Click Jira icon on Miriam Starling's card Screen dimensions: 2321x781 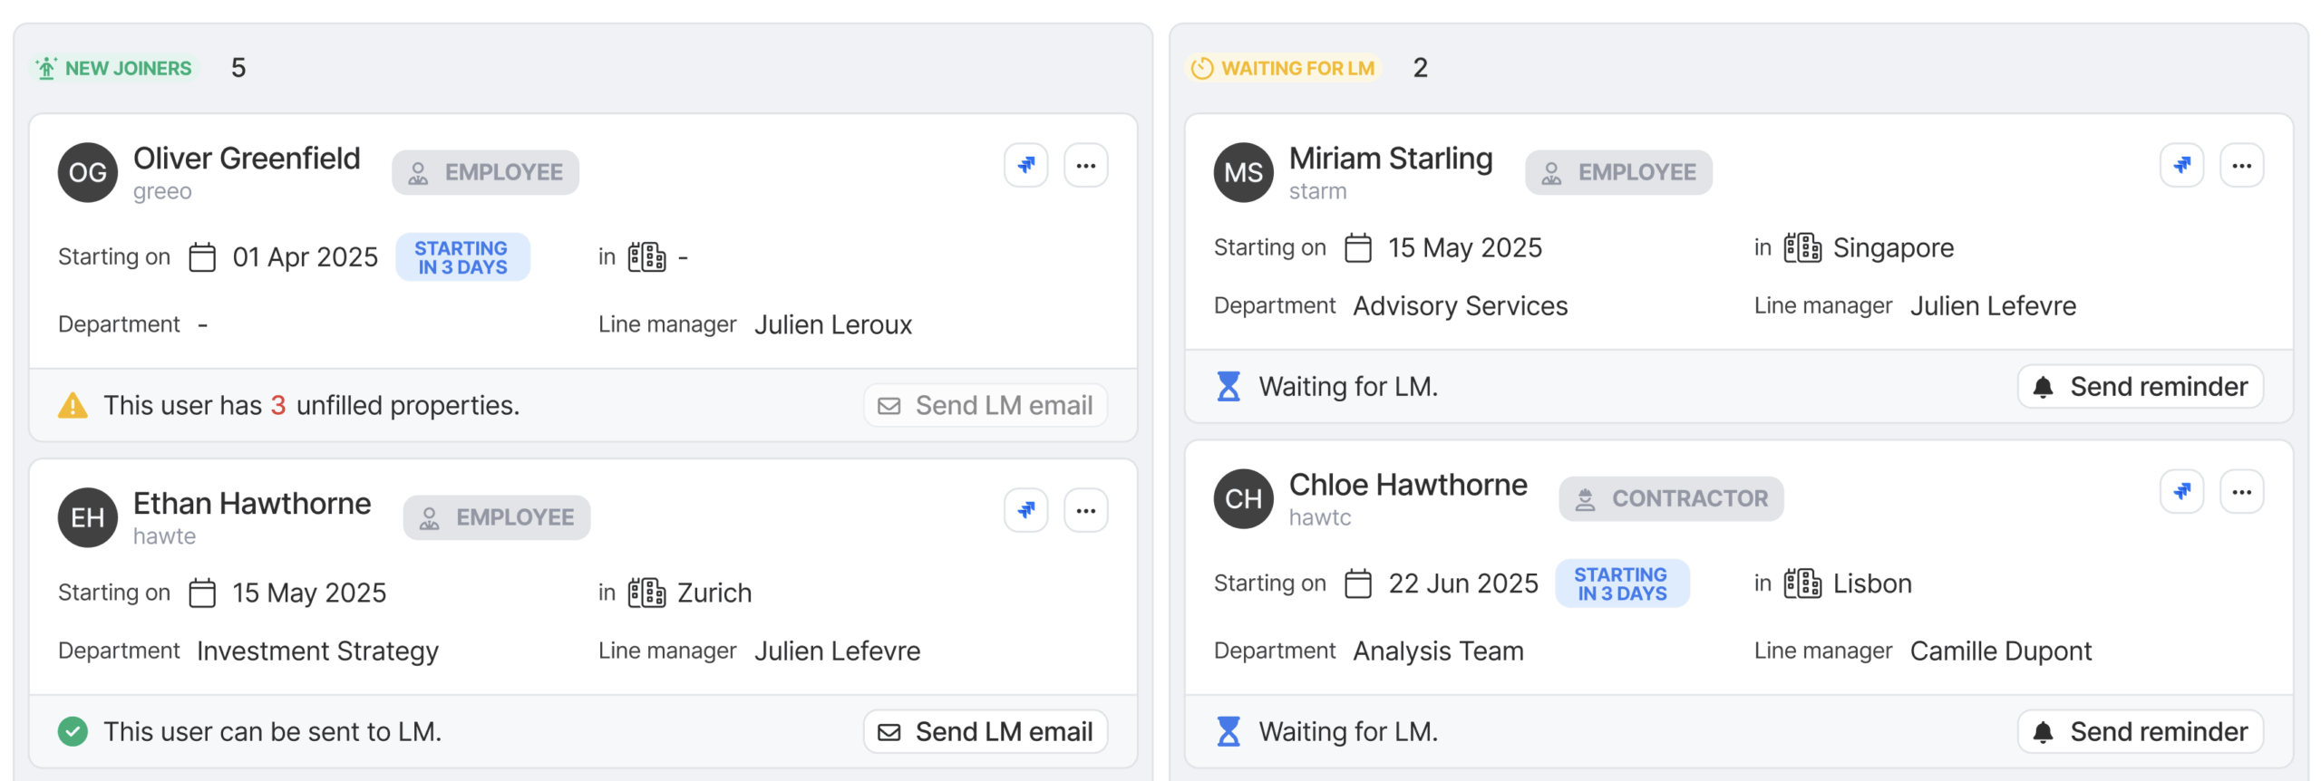2180,166
